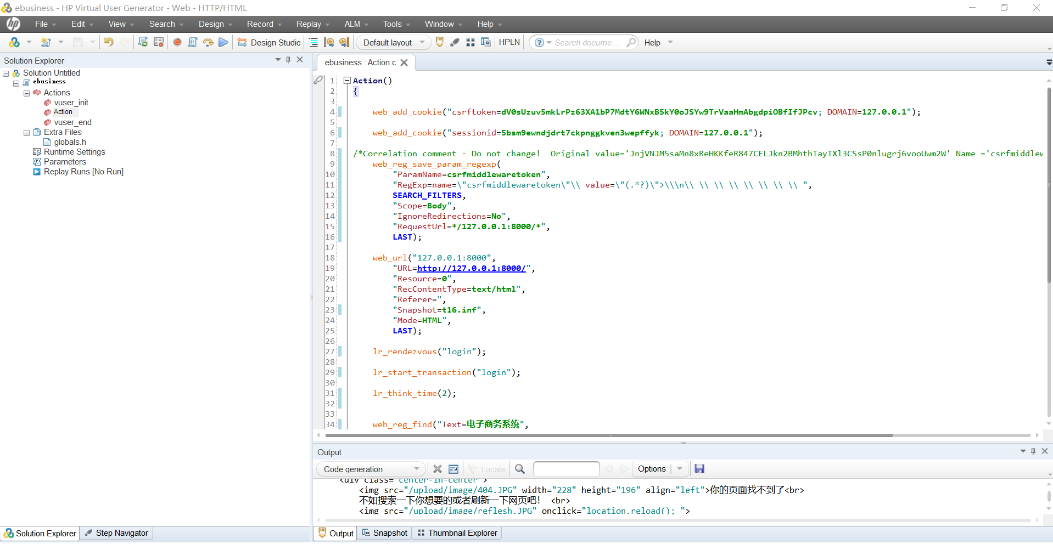Click the HPLN button
The image size is (1053, 544).
(509, 42)
